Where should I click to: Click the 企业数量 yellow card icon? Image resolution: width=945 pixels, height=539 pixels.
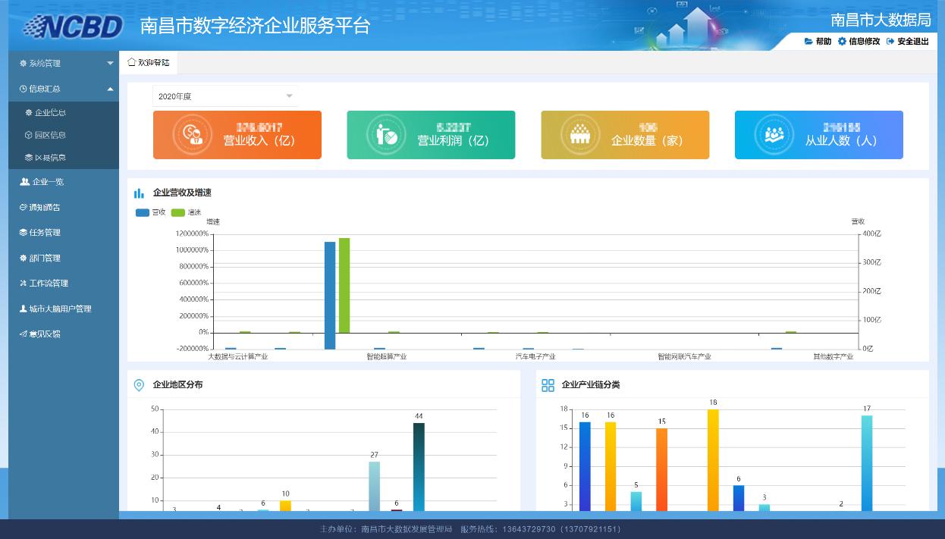579,134
